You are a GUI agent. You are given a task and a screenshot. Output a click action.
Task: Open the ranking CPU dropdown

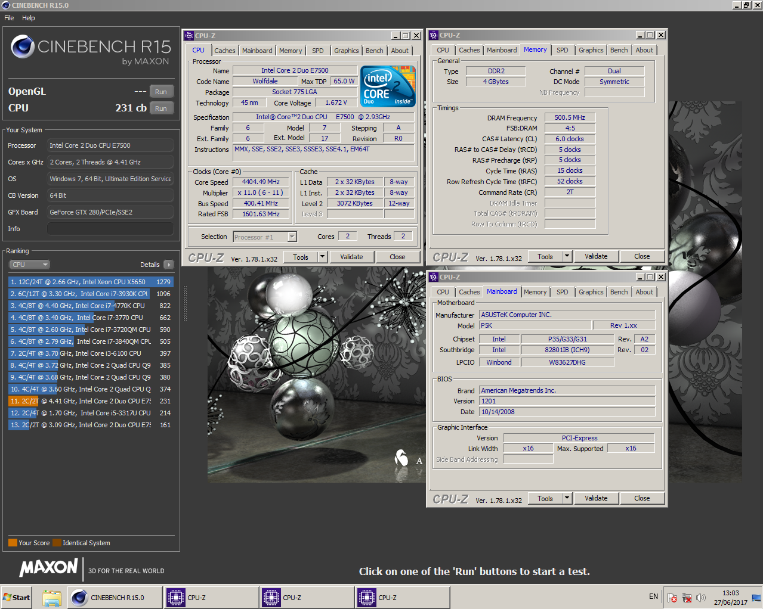tap(29, 265)
